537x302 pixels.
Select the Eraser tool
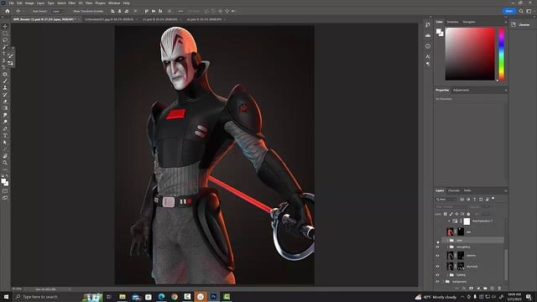click(x=5, y=102)
